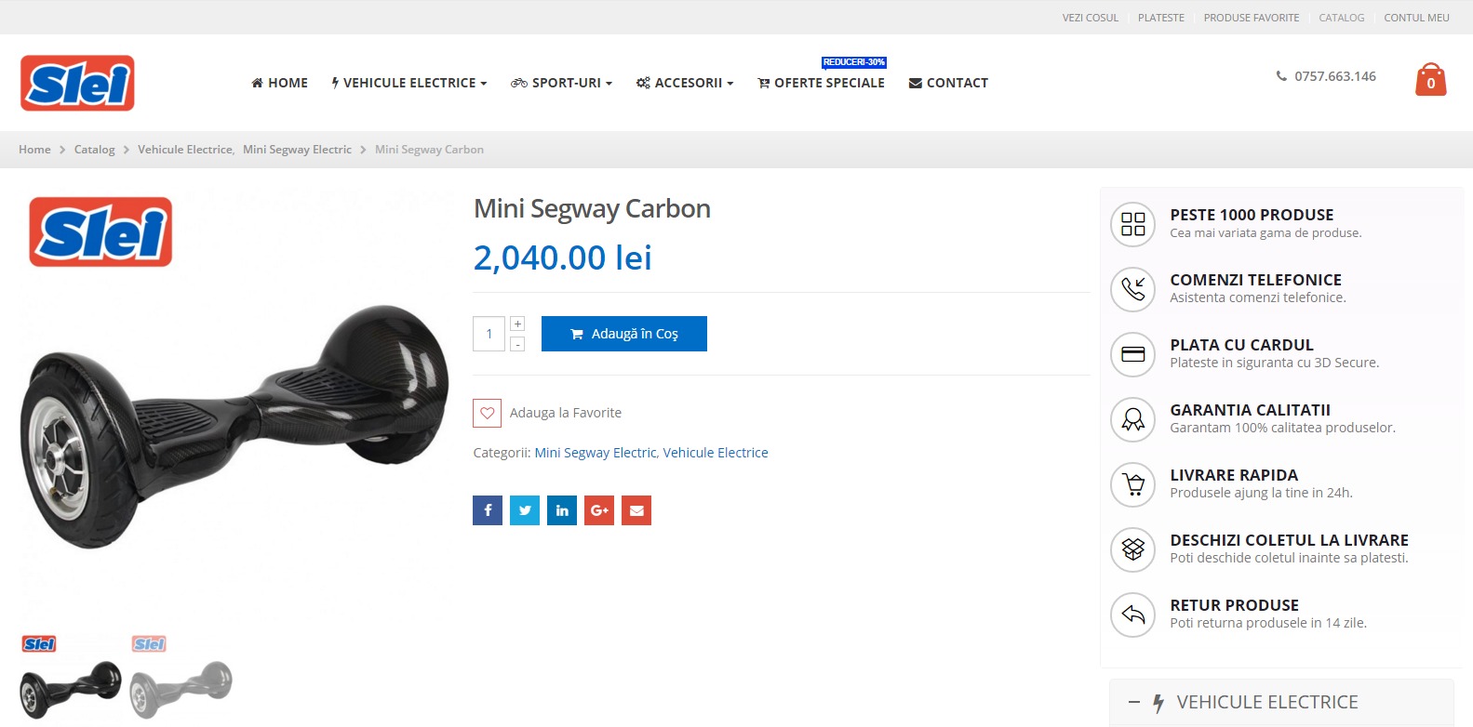The width and height of the screenshot is (1473, 727).
Task: Open the Sport-uri dropdown menu
Action: point(561,83)
